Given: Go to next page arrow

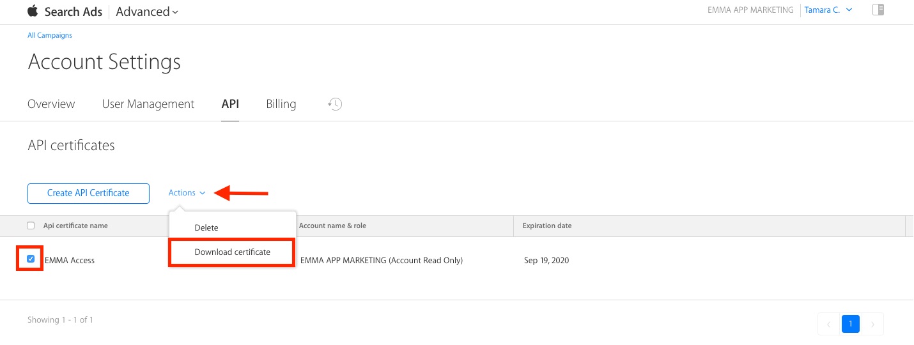Looking at the screenshot, I should click(873, 324).
